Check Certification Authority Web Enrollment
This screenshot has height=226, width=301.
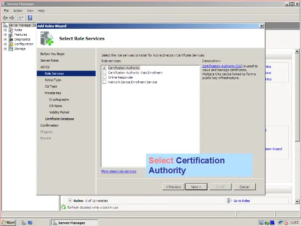(104, 73)
